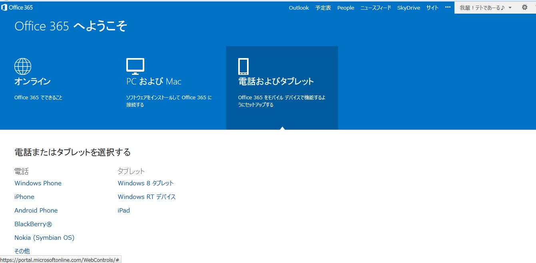Open People in the top navigation
Image resolution: width=536 pixels, height=263 pixels.
pyautogui.click(x=346, y=8)
